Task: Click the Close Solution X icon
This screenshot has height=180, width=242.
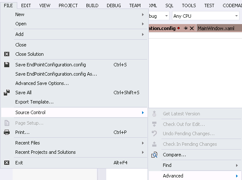Action: (x=7, y=54)
